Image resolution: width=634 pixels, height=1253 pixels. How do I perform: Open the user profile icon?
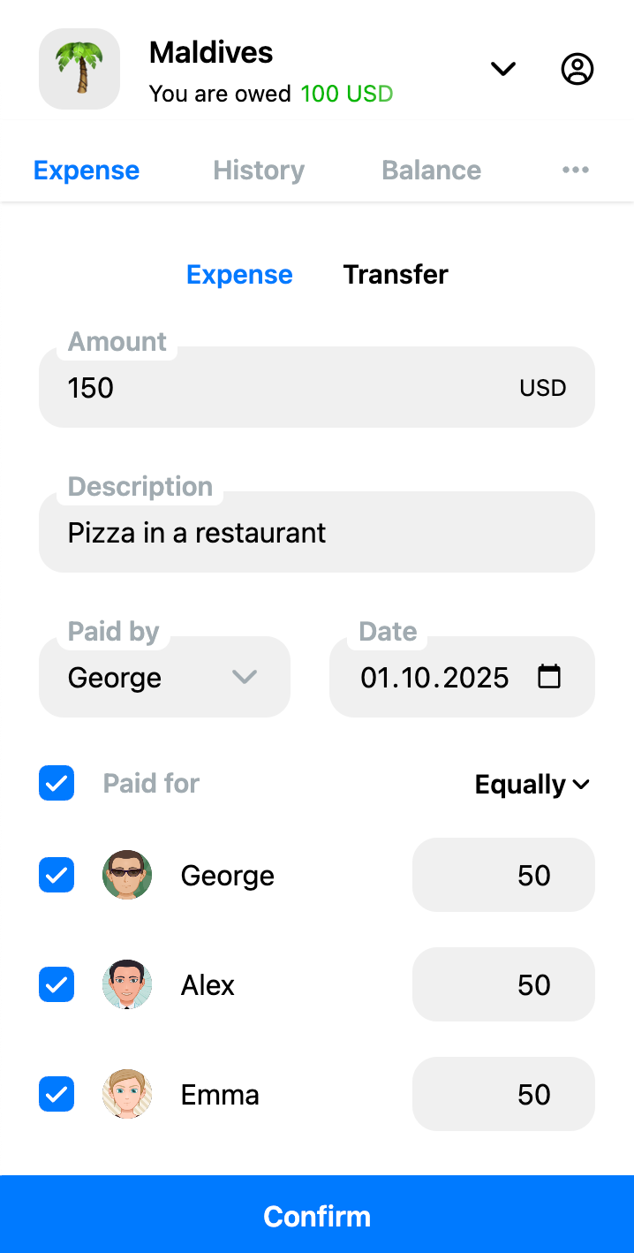pyautogui.click(x=577, y=68)
